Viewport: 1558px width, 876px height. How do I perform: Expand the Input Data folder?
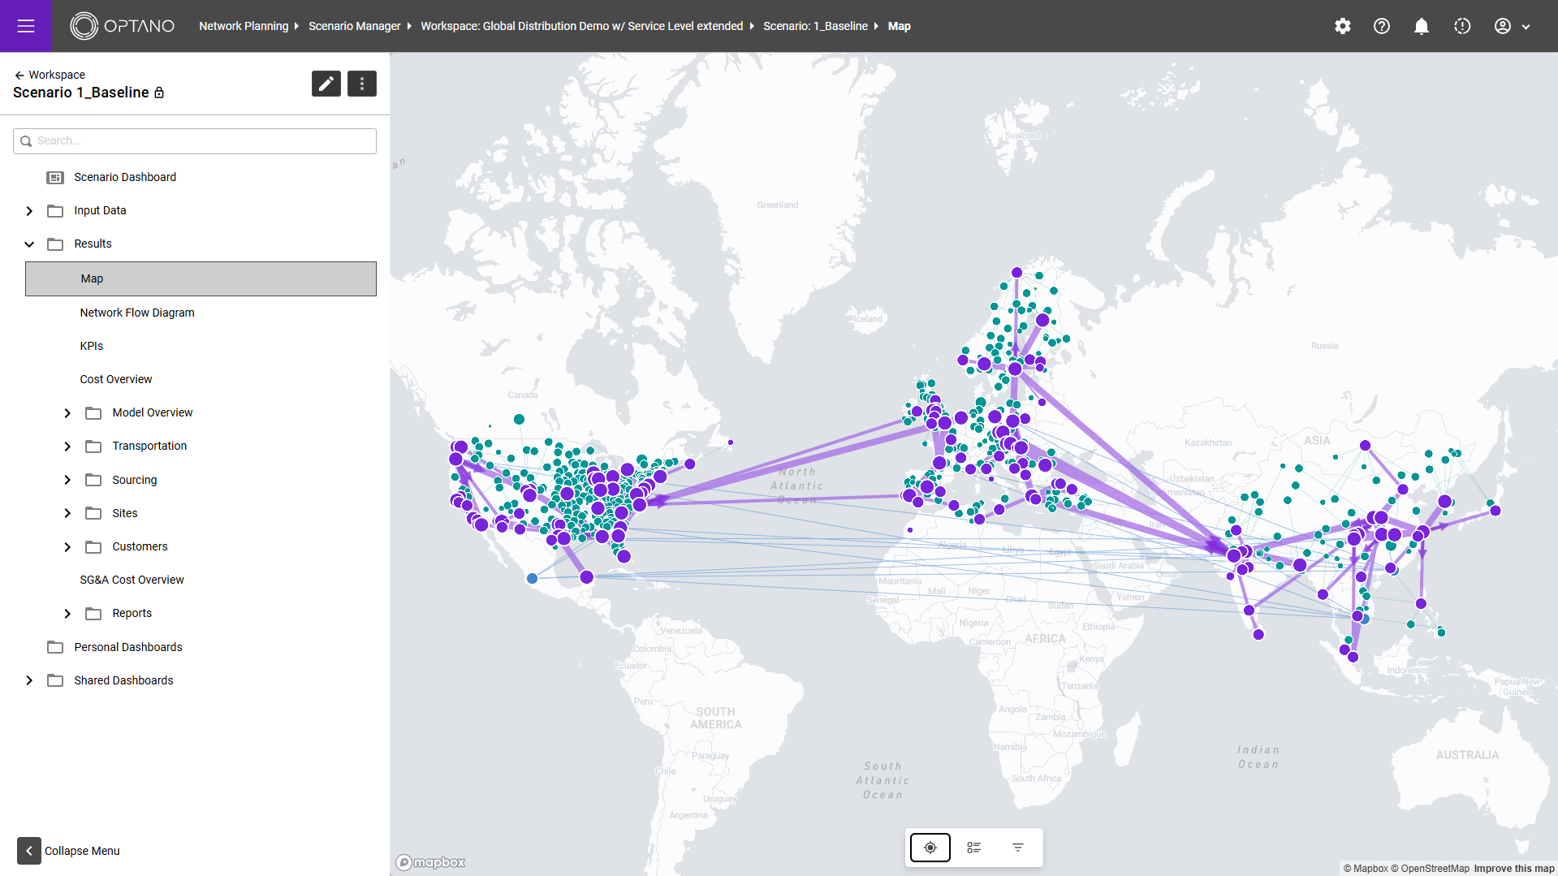tap(29, 211)
